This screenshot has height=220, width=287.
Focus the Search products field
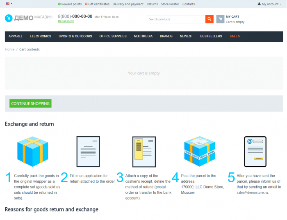coord(176,19)
